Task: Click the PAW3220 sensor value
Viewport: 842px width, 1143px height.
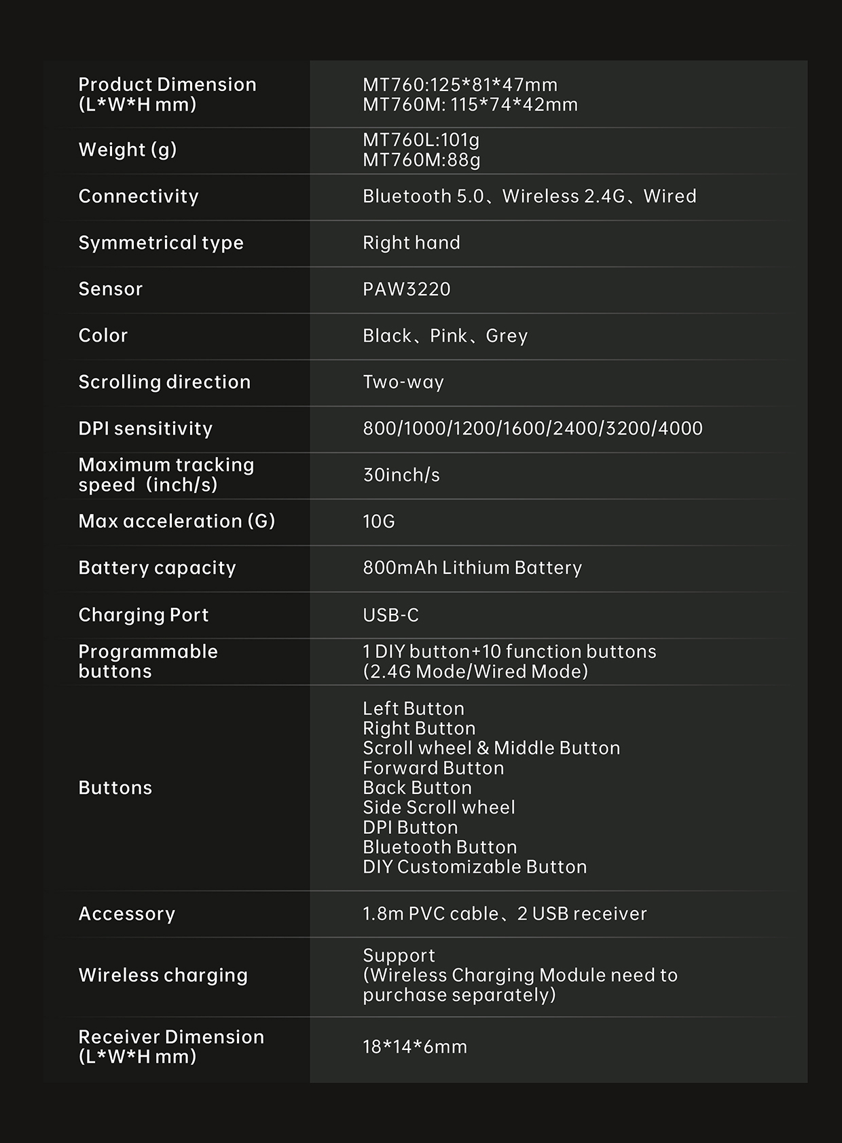Action: (406, 289)
